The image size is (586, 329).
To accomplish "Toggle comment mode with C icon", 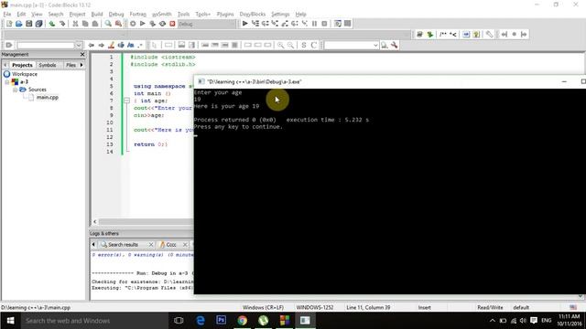I will [x=313, y=45].
